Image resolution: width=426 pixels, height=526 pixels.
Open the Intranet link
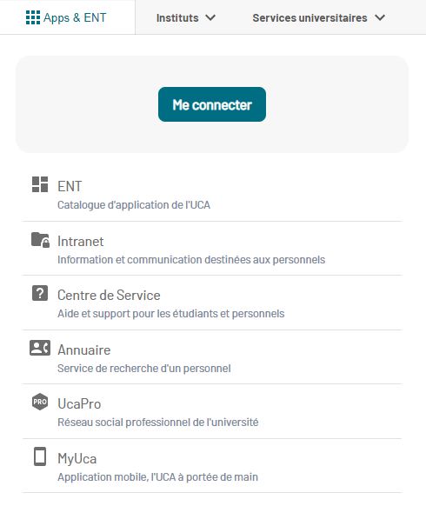(x=212, y=249)
